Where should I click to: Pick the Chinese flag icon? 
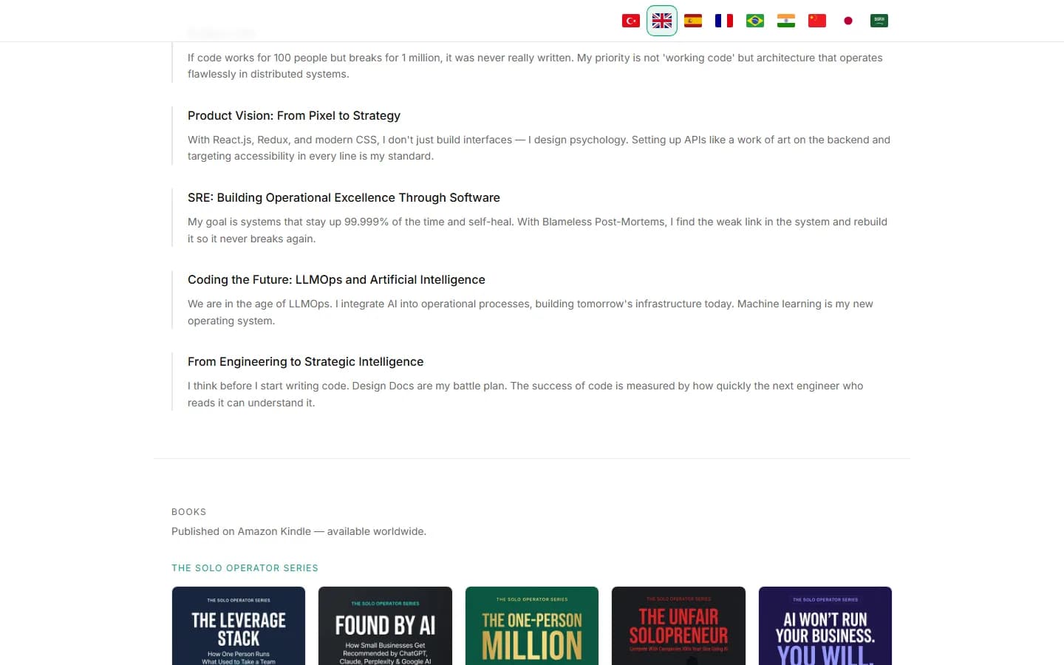(817, 21)
